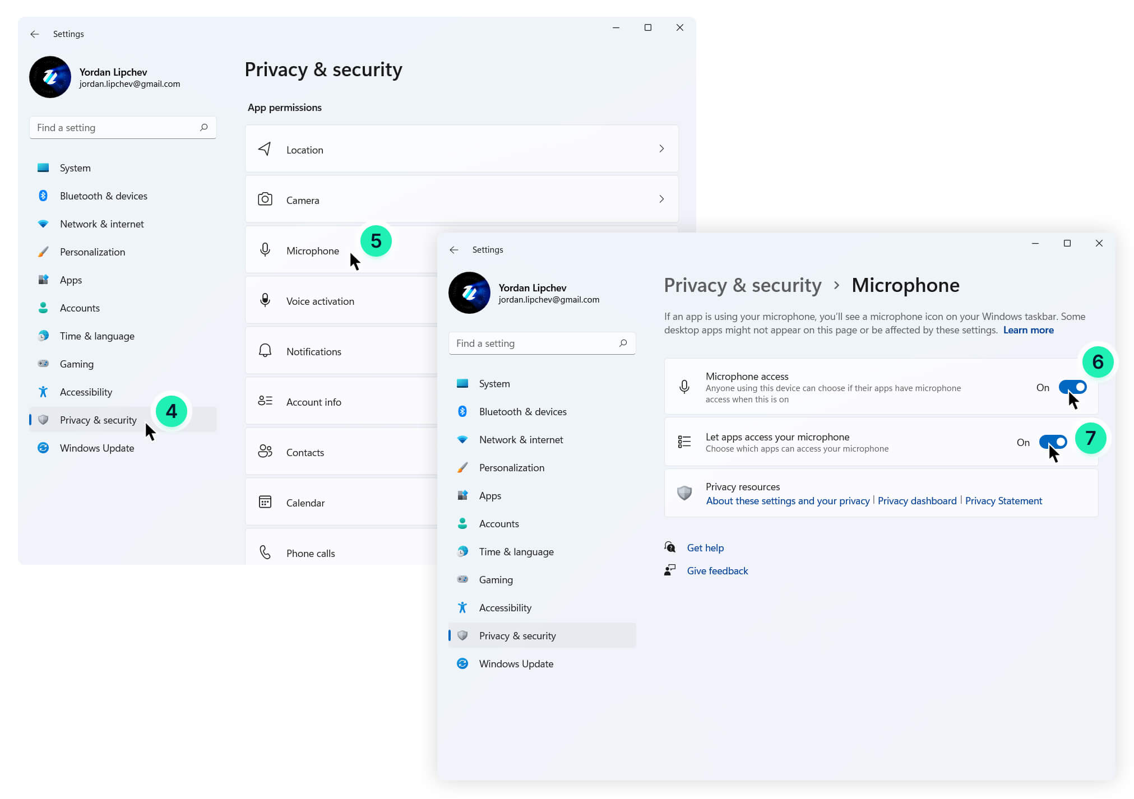The width and height of the screenshot is (1134, 799).
Task: Click the Learn more link
Action: 1028,329
